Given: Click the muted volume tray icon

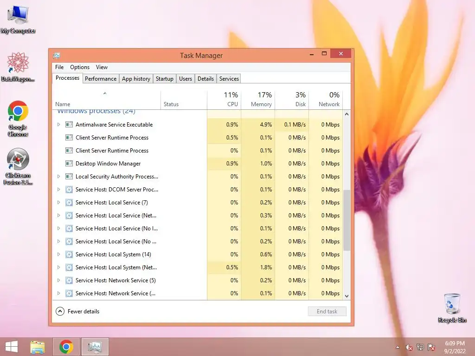Looking at the screenshot, I should (409, 347).
